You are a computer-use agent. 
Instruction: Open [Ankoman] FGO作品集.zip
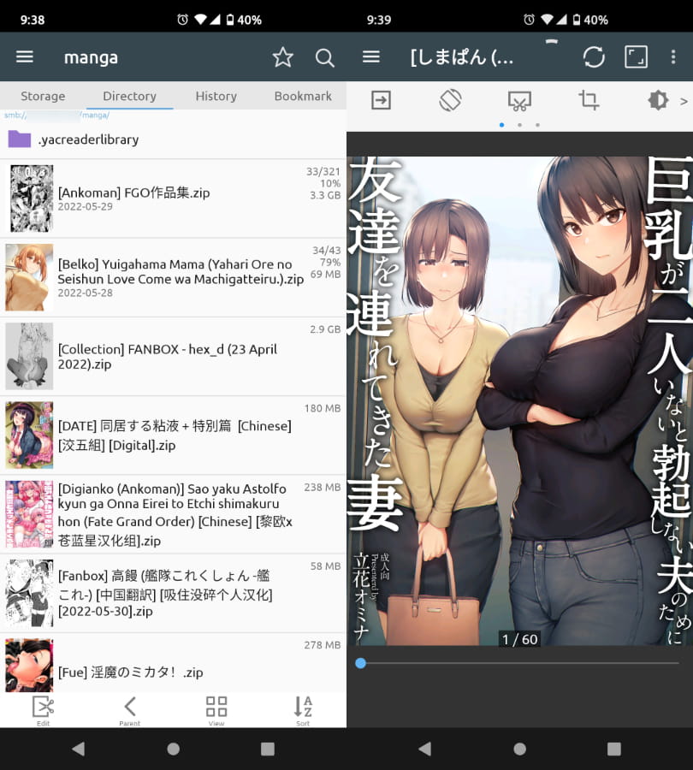pyautogui.click(x=173, y=198)
